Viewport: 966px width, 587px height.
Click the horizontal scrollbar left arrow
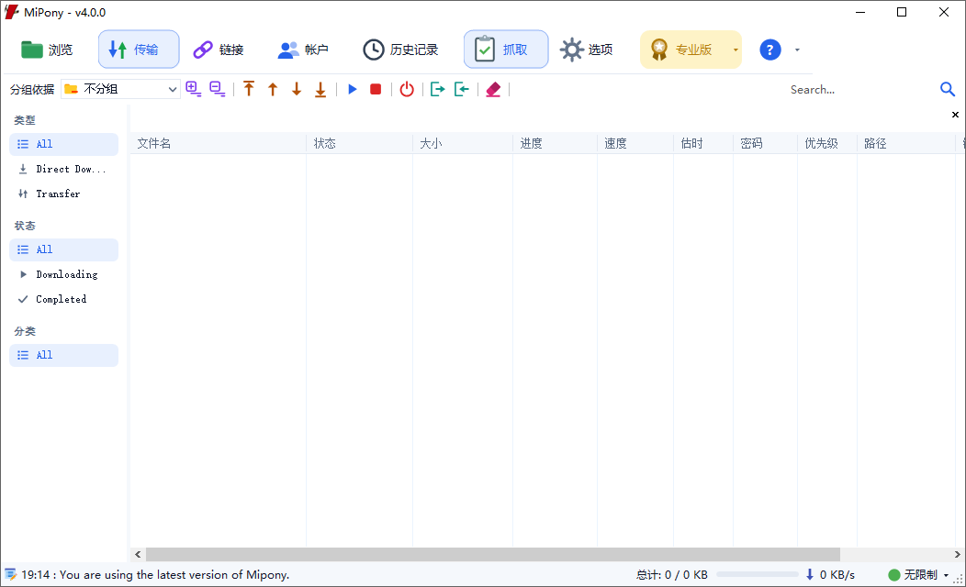(x=138, y=554)
